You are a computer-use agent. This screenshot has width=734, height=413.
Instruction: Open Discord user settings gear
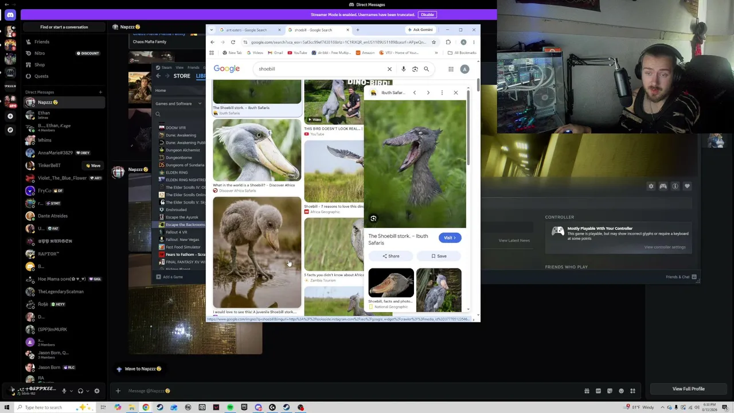[x=96, y=391]
